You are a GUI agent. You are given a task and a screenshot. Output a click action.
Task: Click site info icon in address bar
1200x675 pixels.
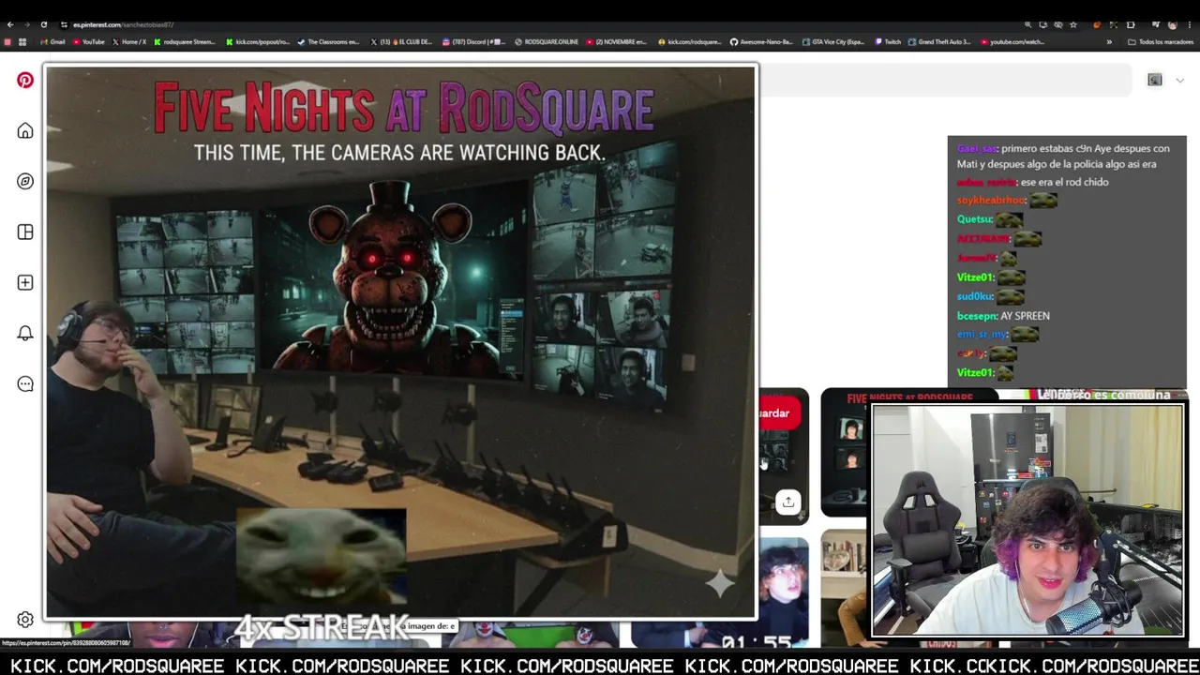pyautogui.click(x=64, y=24)
